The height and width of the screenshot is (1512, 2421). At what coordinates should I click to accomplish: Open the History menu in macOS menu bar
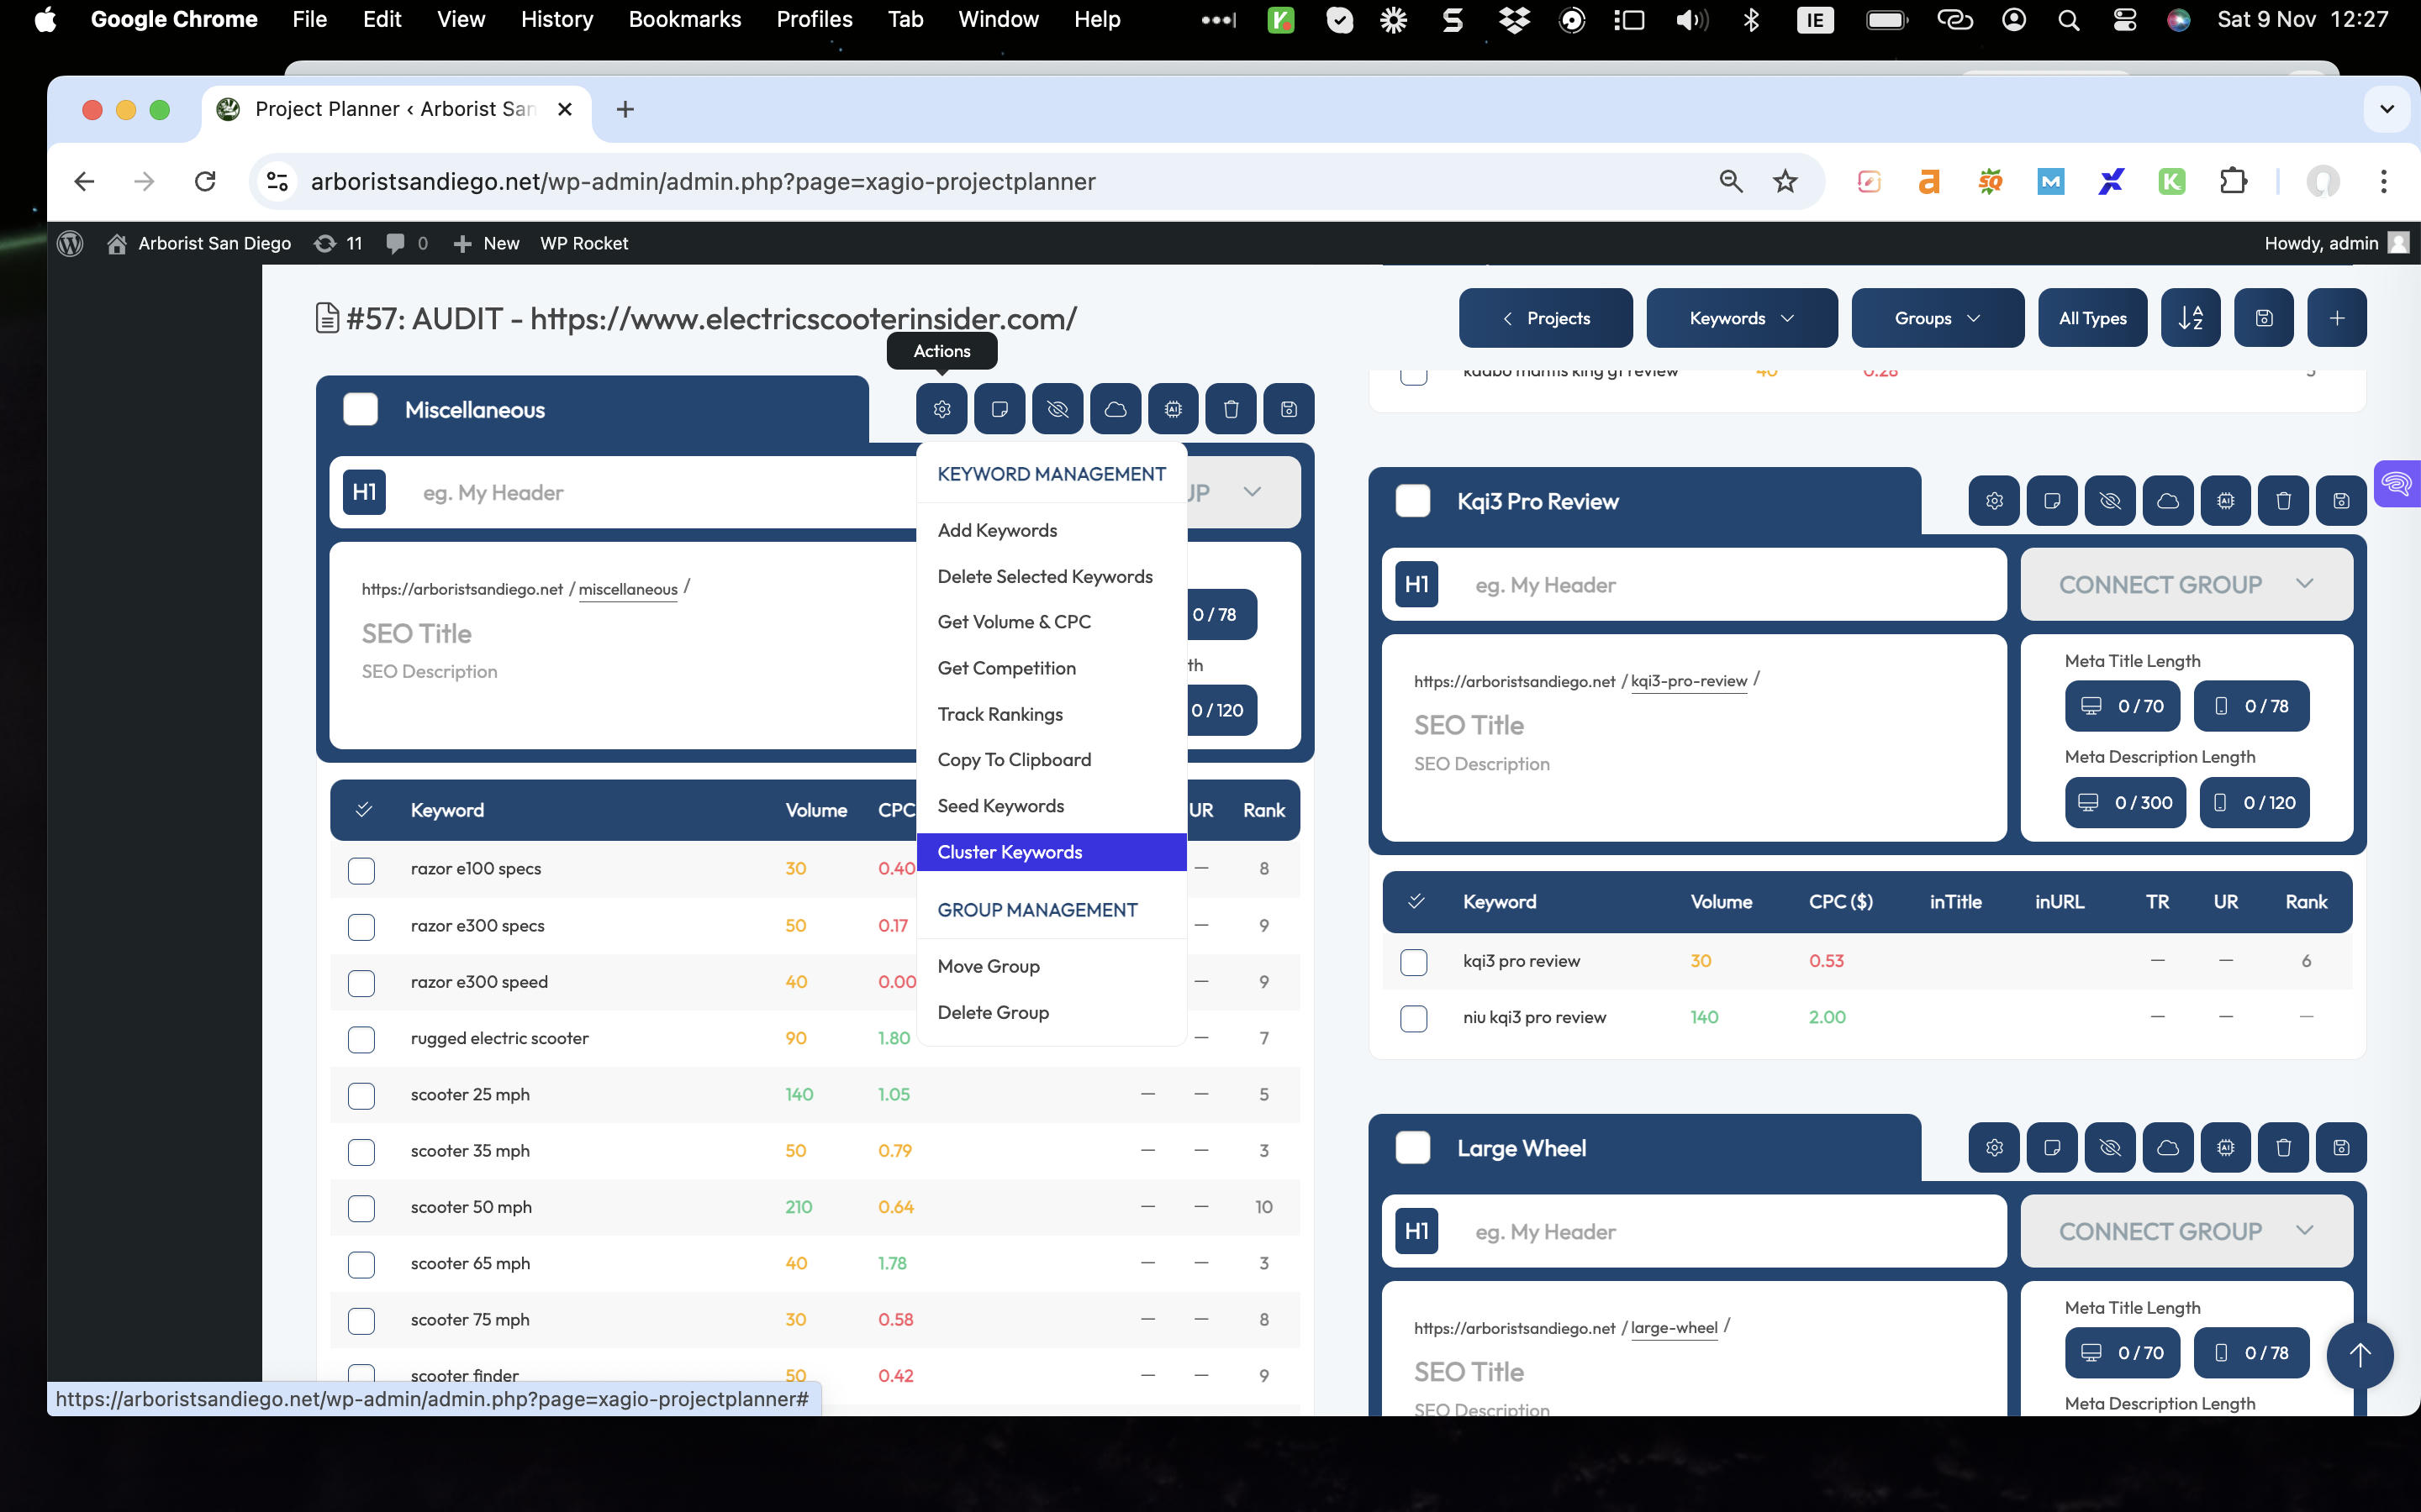(x=556, y=19)
